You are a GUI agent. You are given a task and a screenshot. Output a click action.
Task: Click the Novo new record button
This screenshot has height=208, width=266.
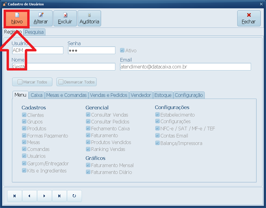click(17, 19)
